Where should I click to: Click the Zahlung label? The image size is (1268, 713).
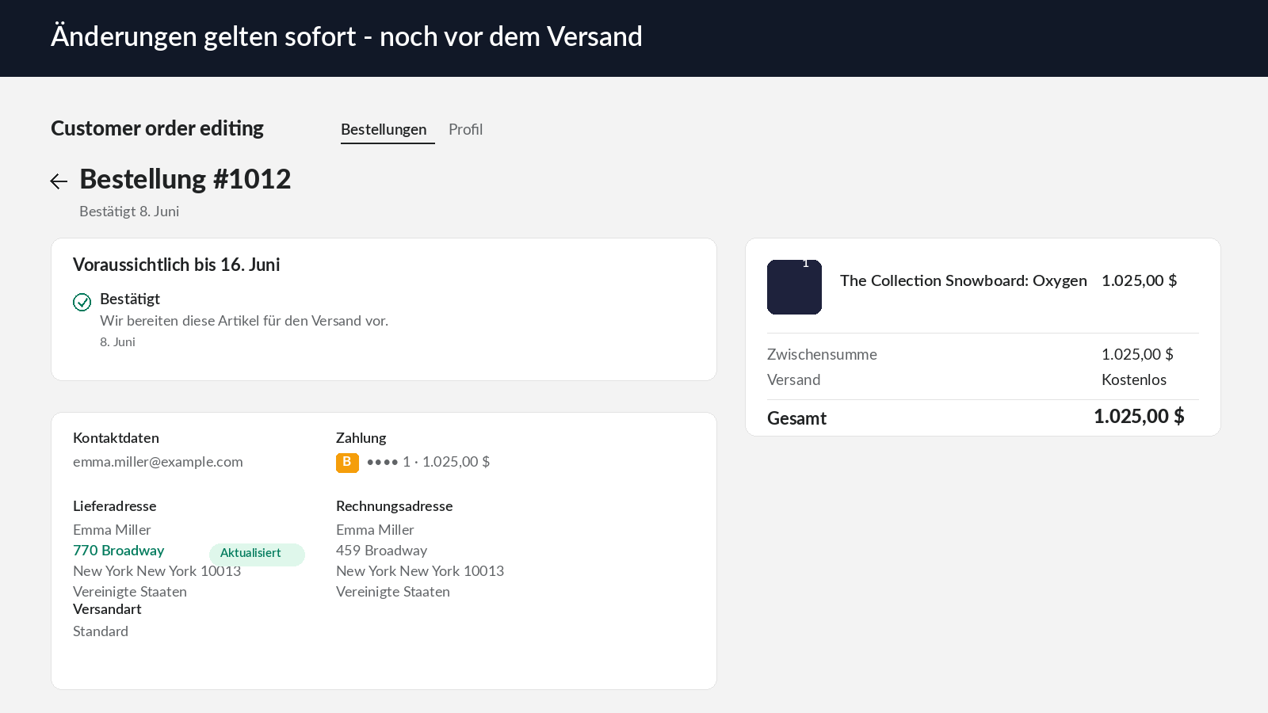pos(361,438)
